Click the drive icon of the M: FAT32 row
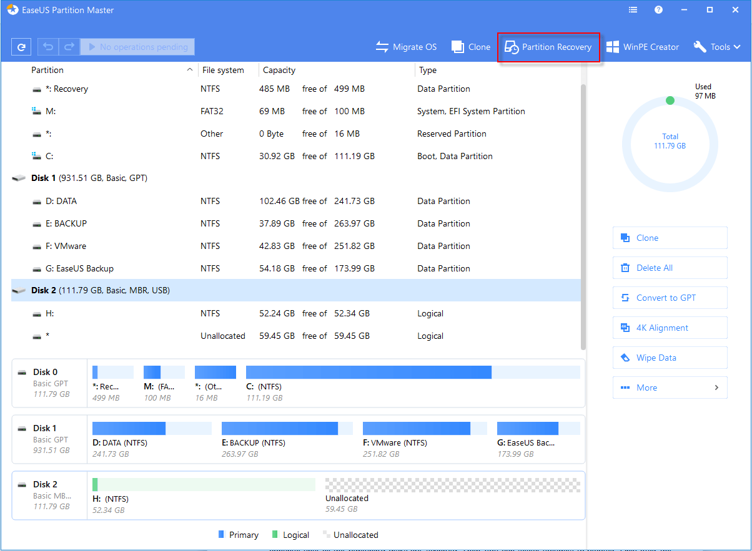The width and height of the screenshot is (752, 551). click(37, 111)
